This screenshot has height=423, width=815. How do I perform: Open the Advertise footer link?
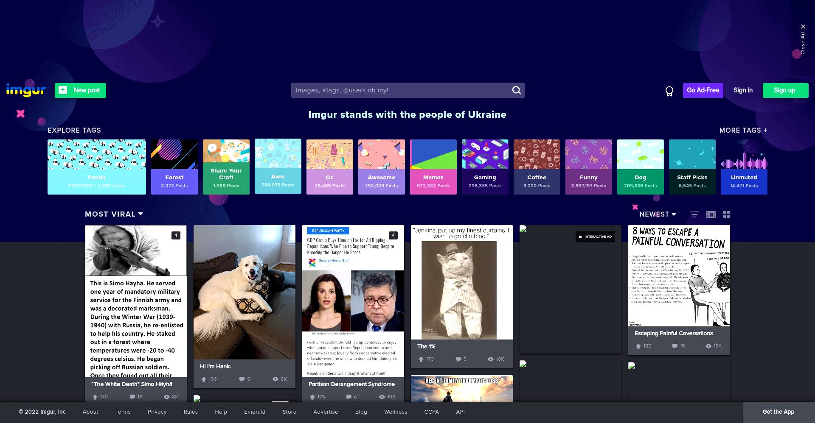click(x=326, y=412)
